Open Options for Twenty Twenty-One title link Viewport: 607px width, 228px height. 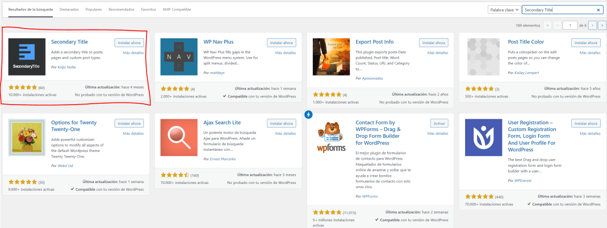tap(74, 126)
